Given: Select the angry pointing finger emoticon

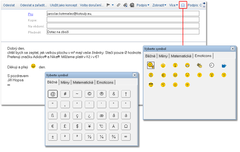Looking at the screenshot, I should (151, 65).
